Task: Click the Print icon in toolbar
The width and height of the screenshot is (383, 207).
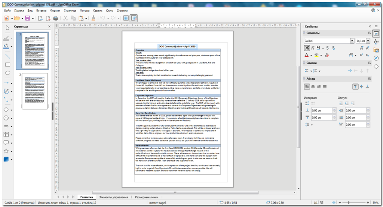Action: (56, 18)
